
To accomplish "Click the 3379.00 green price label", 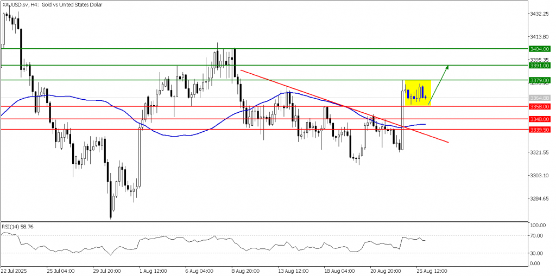I will coord(539,80).
